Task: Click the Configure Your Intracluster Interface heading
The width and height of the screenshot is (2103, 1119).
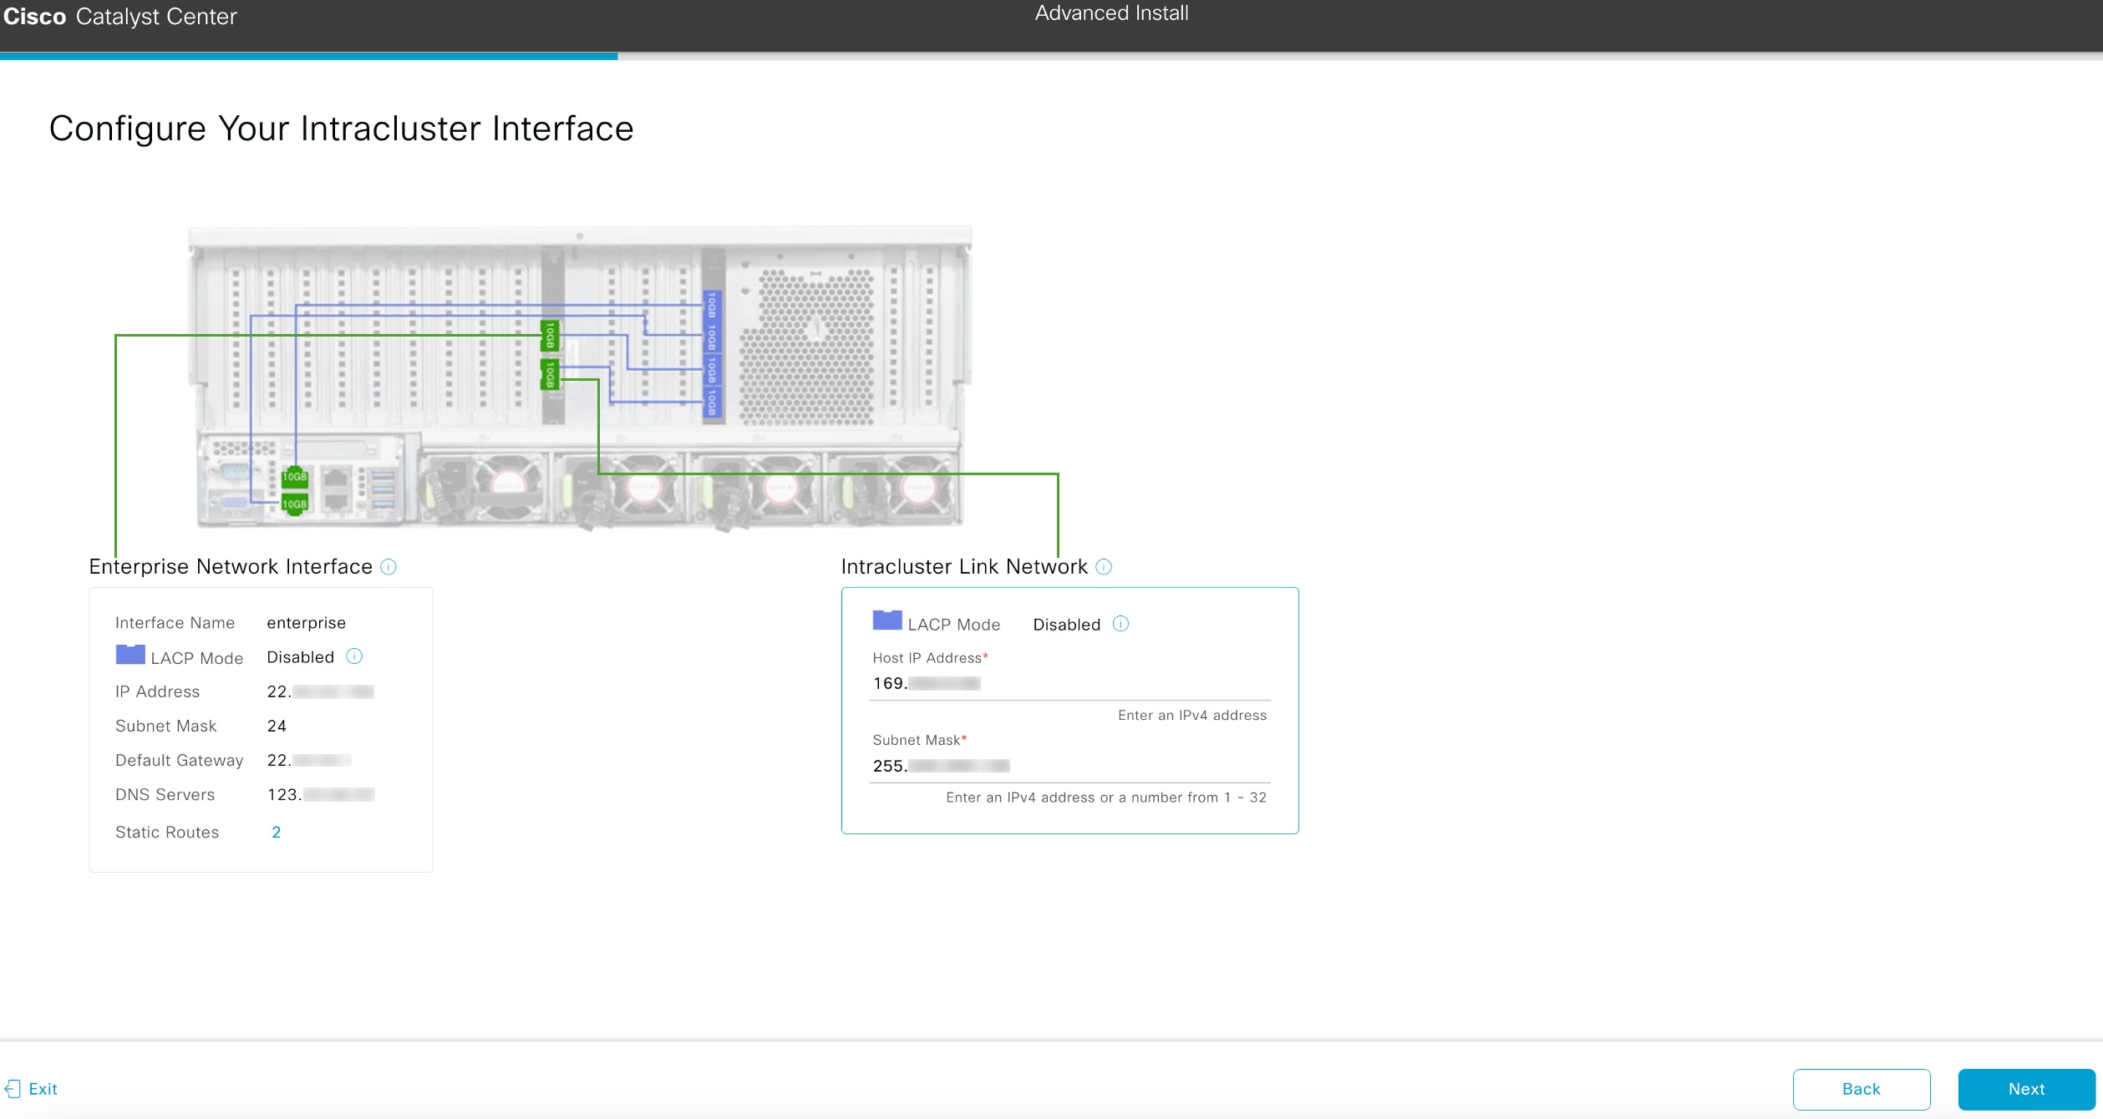Action: (x=342, y=128)
